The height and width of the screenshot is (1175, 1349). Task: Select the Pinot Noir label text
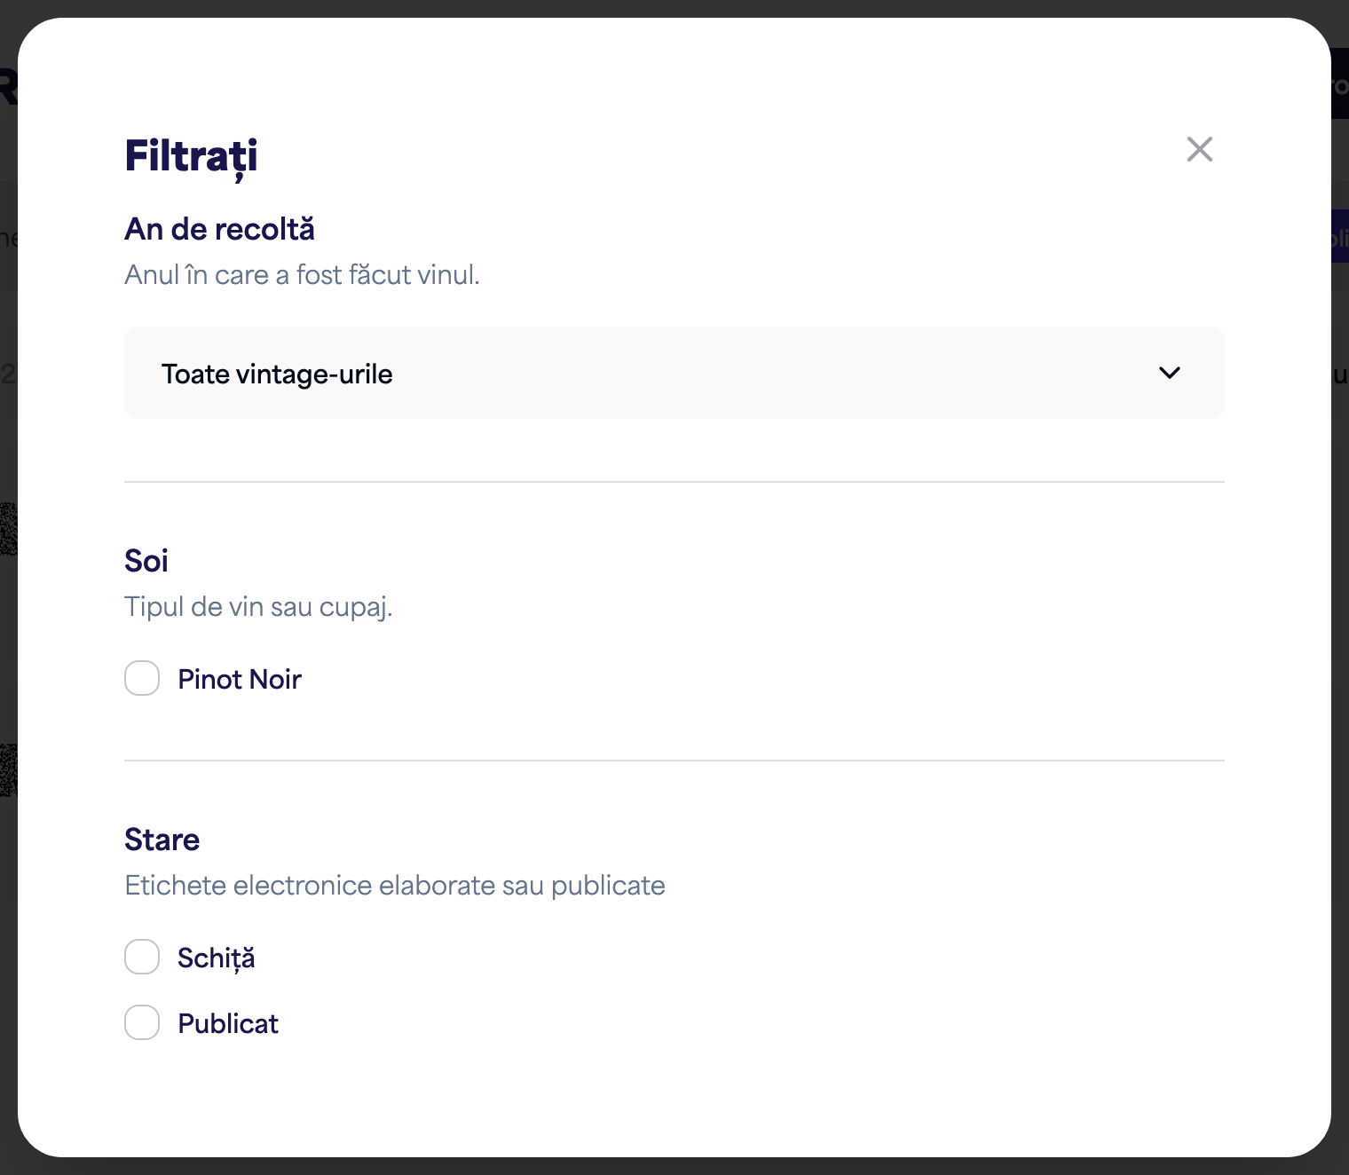point(240,679)
